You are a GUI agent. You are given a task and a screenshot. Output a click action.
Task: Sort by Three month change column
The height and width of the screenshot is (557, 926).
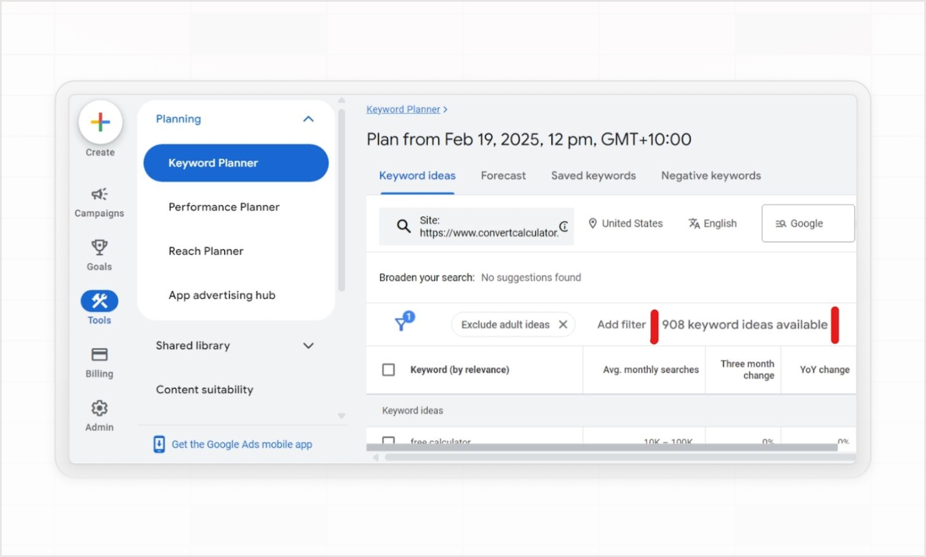[747, 370]
